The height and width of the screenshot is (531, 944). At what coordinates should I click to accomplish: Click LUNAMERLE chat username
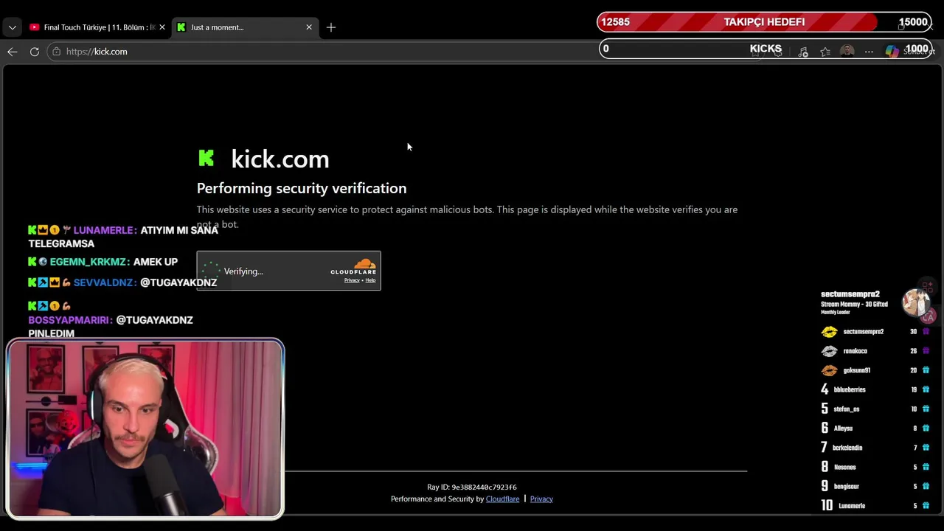click(x=105, y=230)
